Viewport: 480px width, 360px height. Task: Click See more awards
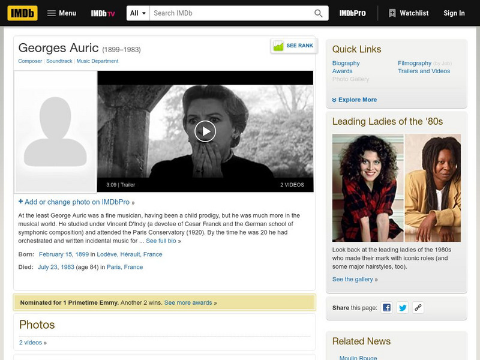[x=188, y=302]
